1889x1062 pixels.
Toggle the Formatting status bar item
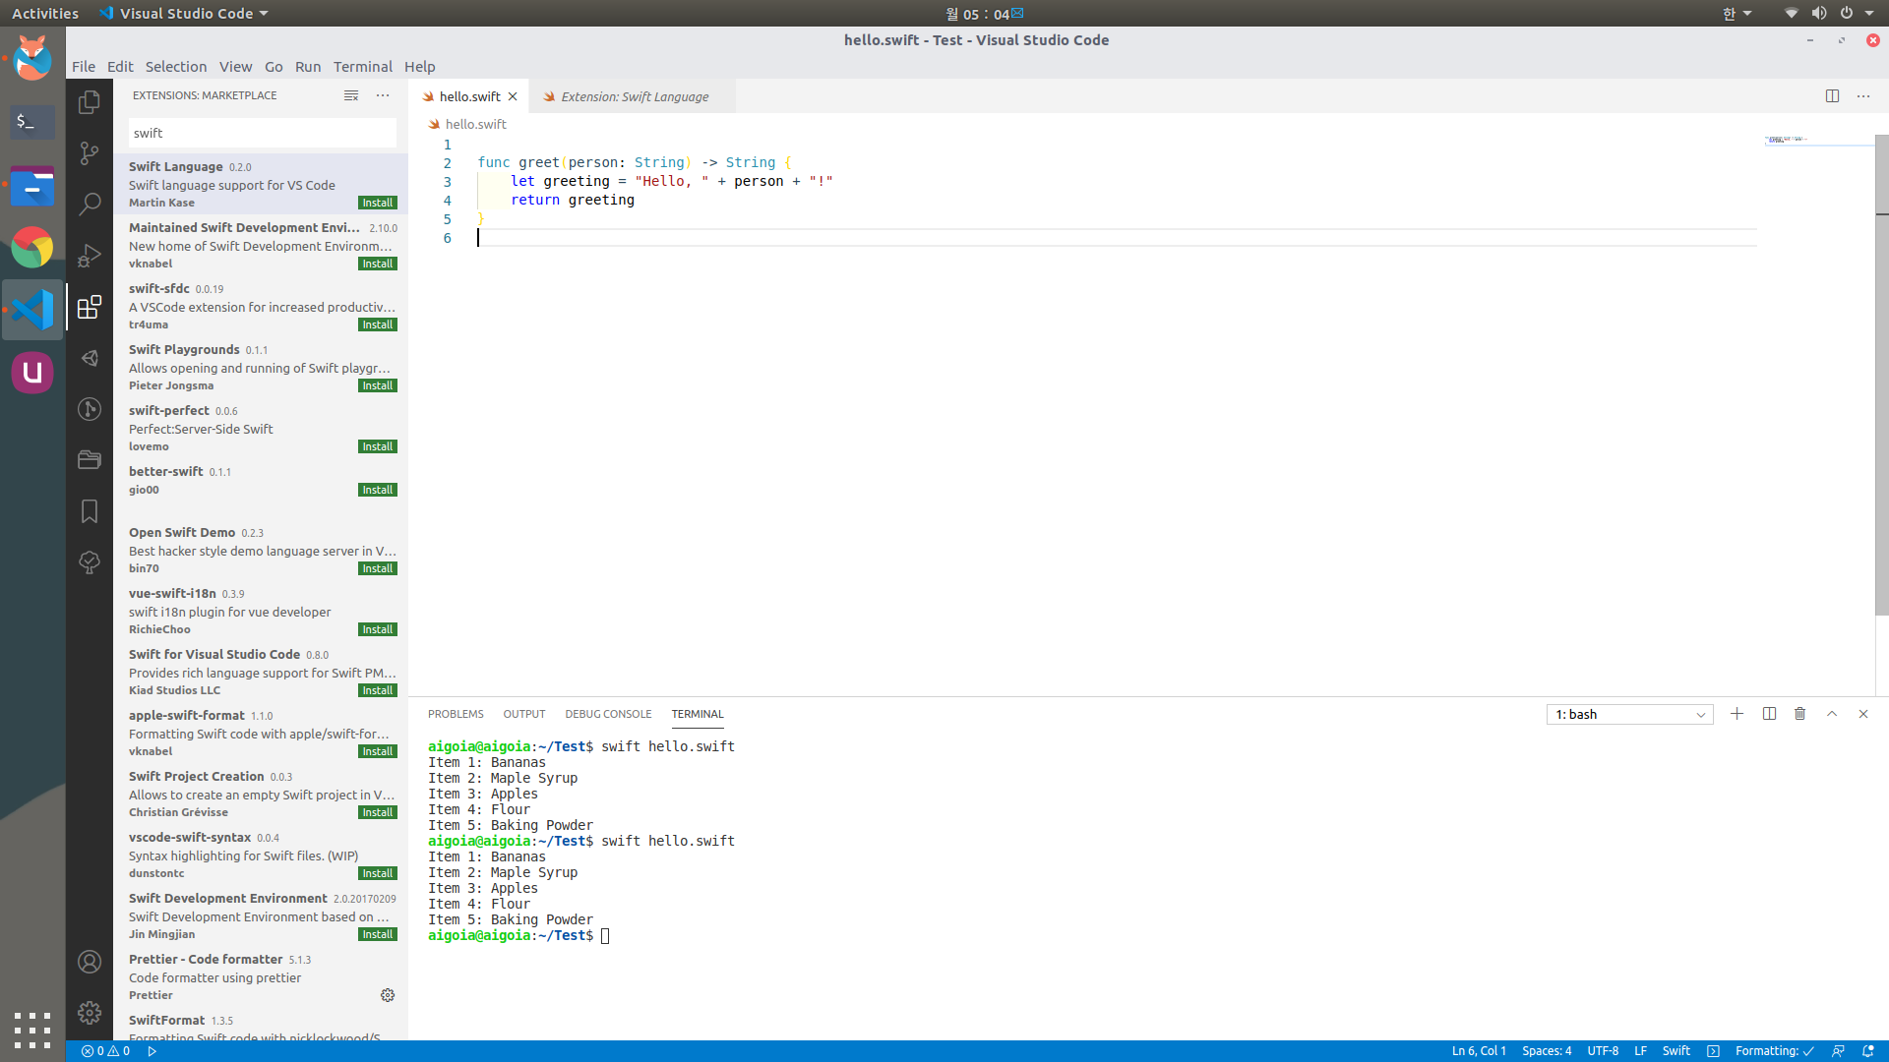tap(1774, 1050)
